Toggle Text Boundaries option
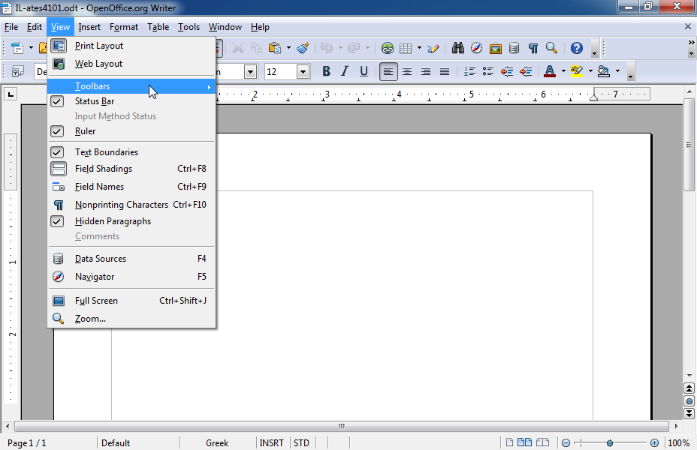The width and height of the screenshot is (697, 450). click(x=131, y=152)
